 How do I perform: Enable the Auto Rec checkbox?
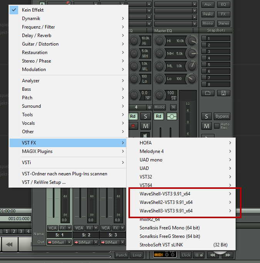(217, 126)
